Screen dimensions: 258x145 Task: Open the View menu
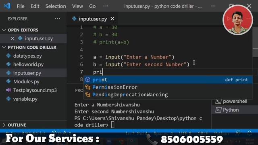77,6
